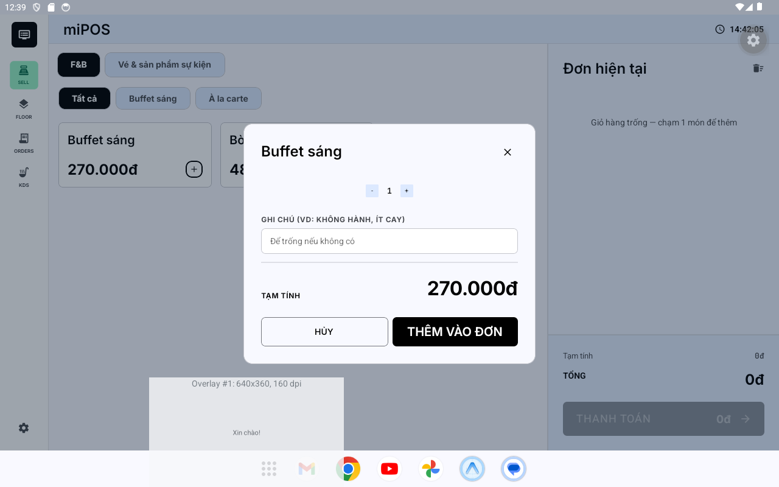Filter by Buffet sáng category chip
The width and height of the screenshot is (779, 487).
[x=153, y=99]
